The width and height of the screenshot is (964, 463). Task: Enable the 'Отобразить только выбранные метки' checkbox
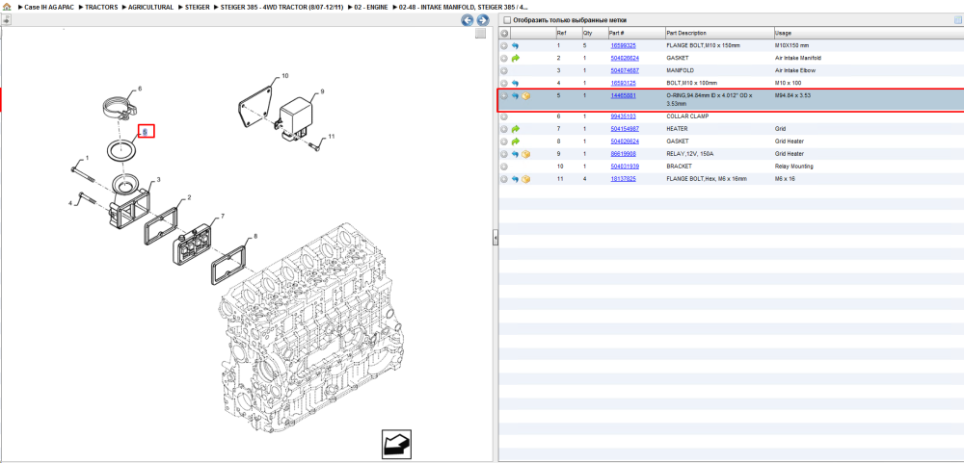[507, 20]
